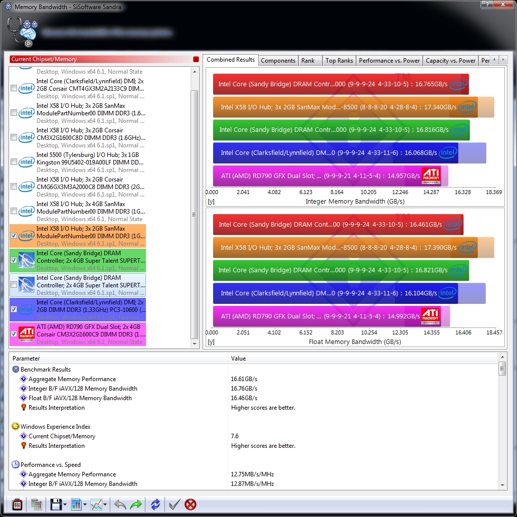This screenshot has height=517, width=517.
Task: Click the Benchmark Results globe icon
Action: coord(16,369)
